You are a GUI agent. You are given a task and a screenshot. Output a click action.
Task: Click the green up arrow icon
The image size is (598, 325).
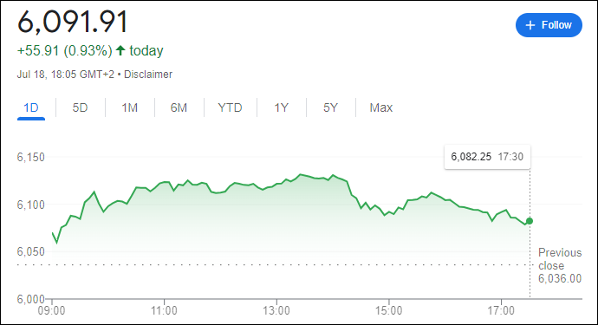click(x=120, y=50)
